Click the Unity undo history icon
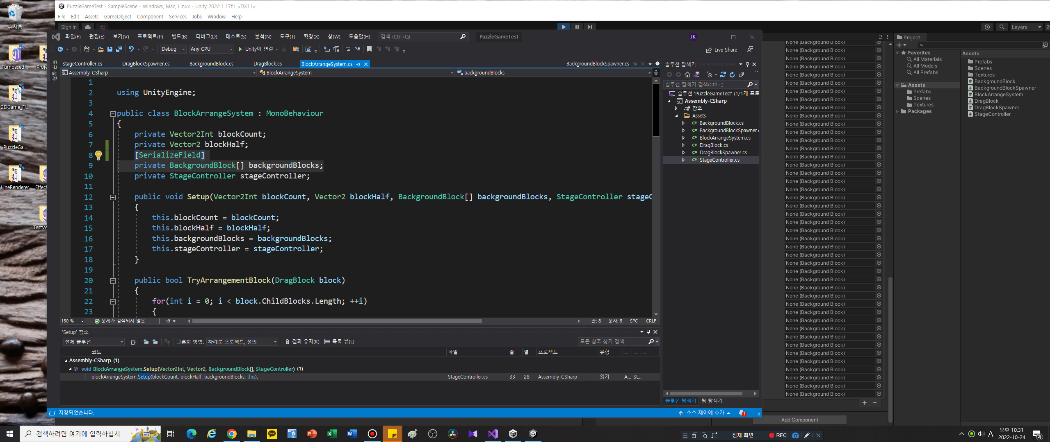Screen dimensions: 1050x442 pos(987,27)
